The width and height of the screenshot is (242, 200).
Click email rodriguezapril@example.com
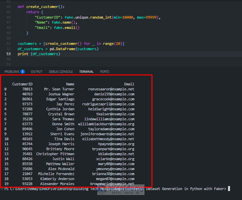point(108,104)
